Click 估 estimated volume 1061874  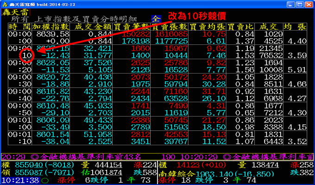[x=106, y=173]
